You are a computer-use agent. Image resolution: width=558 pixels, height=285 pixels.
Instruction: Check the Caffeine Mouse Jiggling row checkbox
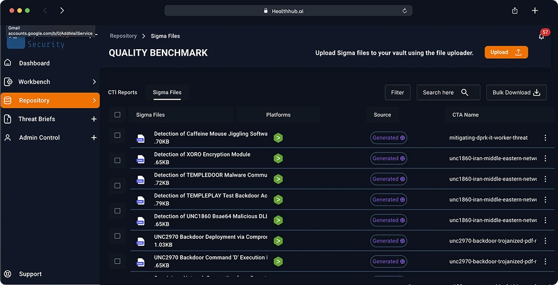coord(118,135)
